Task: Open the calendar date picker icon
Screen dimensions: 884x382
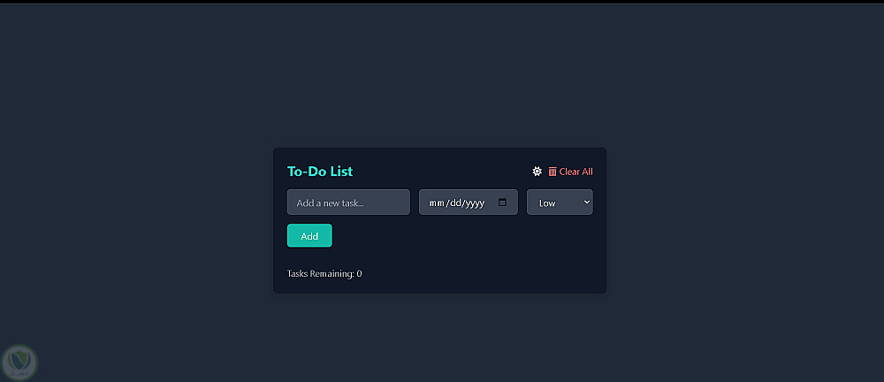Action: tap(502, 202)
